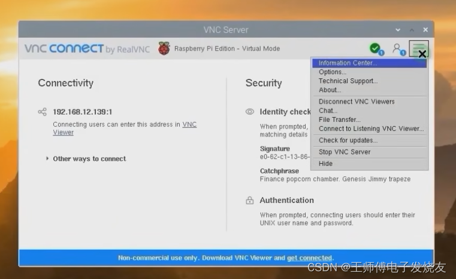Open Chat... from the menu
Viewport: 456px width, 279px height.
[x=369, y=111]
